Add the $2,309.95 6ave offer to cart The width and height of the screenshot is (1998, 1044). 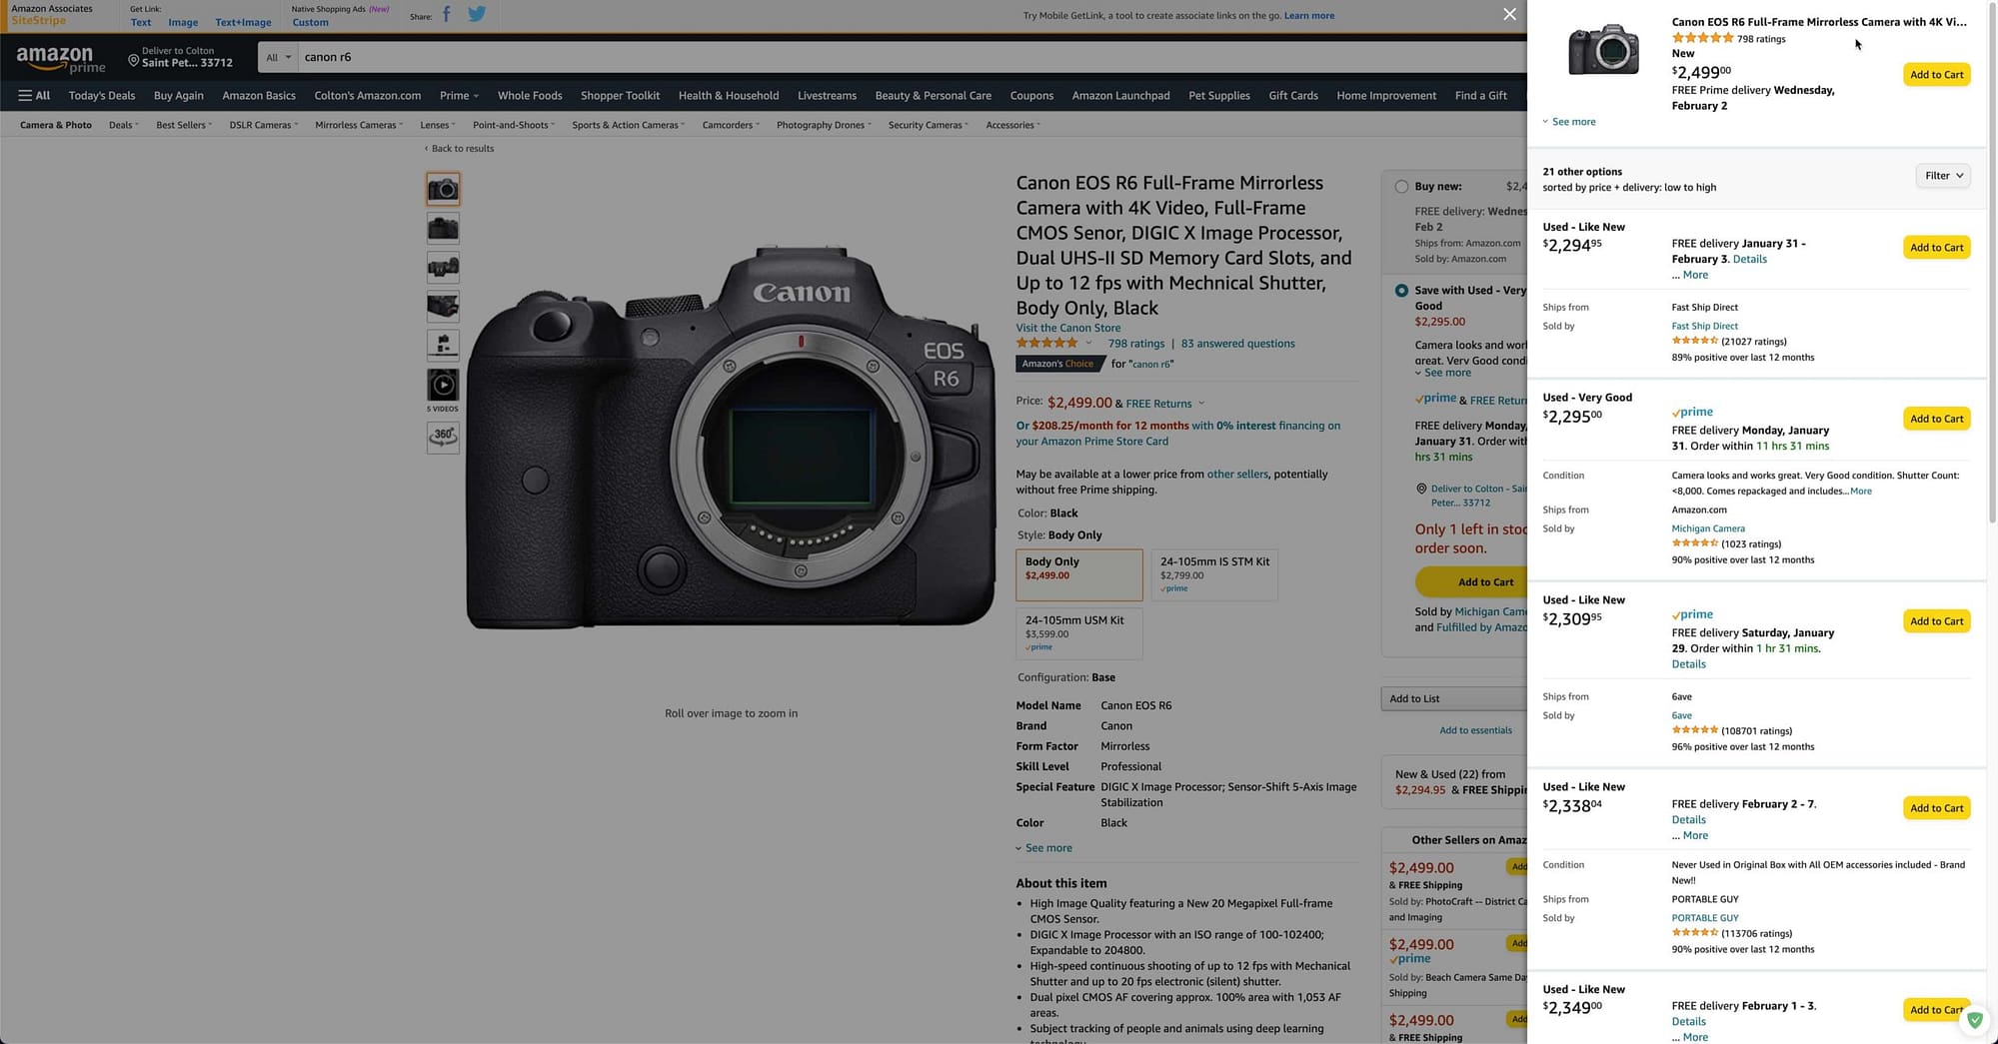[x=1936, y=621]
